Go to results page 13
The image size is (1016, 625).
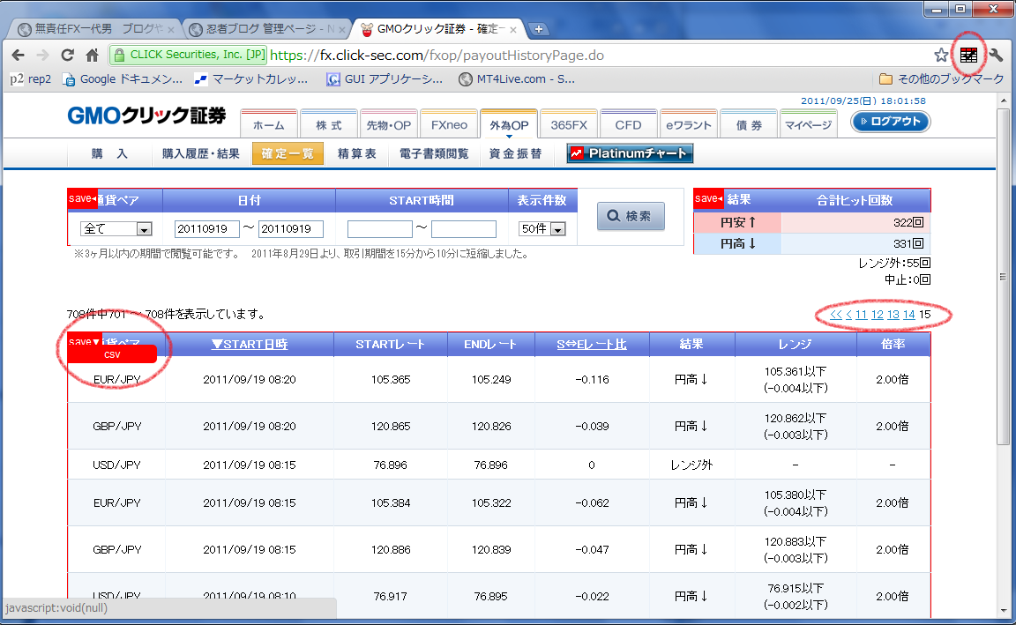pos(893,315)
